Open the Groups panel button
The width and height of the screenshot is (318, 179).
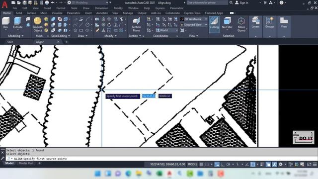270,26
